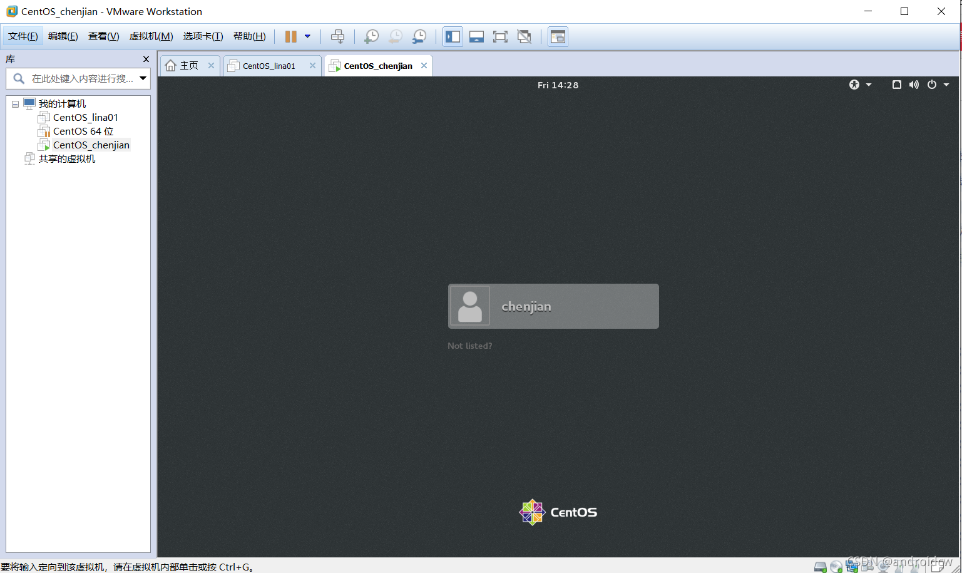This screenshot has height=573, width=962.
Task: Click the hard disk status bar icon
Action: point(821,567)
